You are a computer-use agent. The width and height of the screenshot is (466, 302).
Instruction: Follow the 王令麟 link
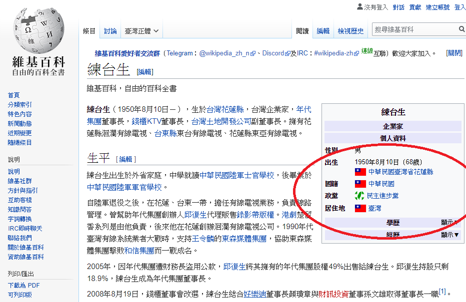pos(203,239)
